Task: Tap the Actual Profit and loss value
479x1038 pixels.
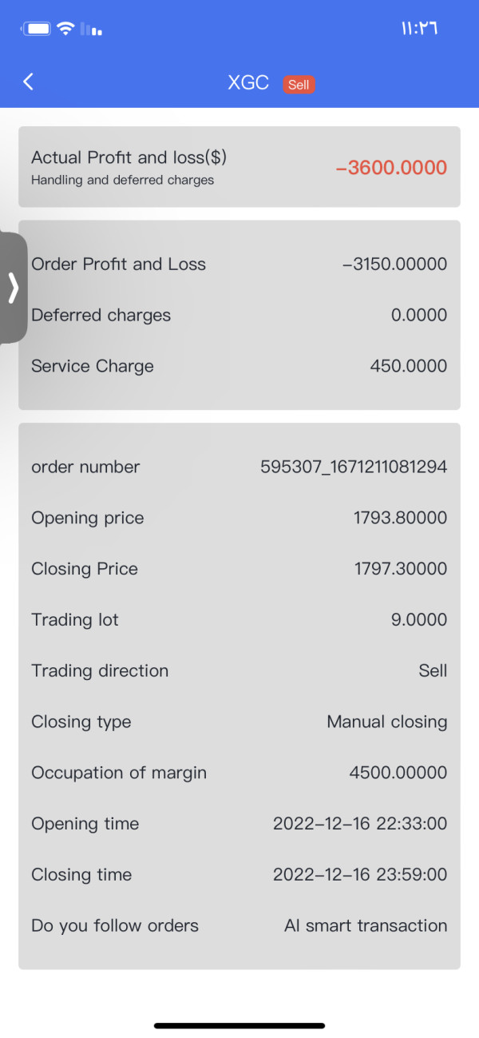Action: (391, 168)
